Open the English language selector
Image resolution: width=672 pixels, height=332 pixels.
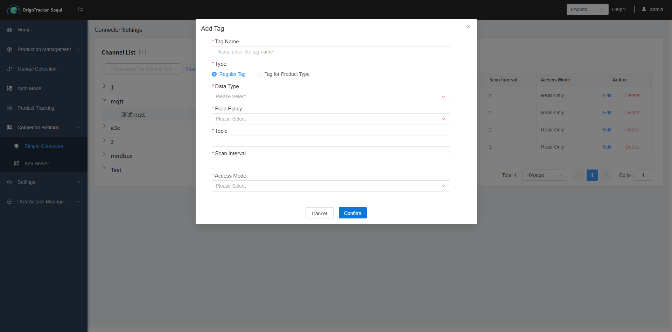(587, 9)
